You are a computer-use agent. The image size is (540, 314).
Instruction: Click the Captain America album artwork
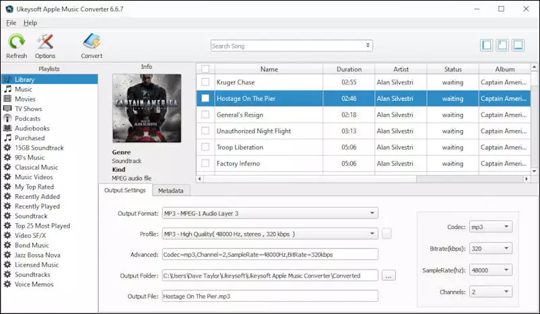(x=146, y=108)
